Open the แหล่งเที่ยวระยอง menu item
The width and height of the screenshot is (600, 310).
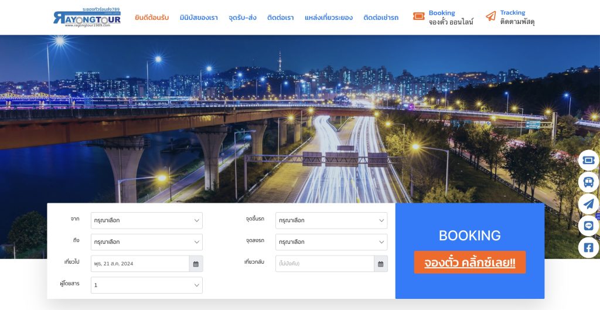tap(329, 18)
